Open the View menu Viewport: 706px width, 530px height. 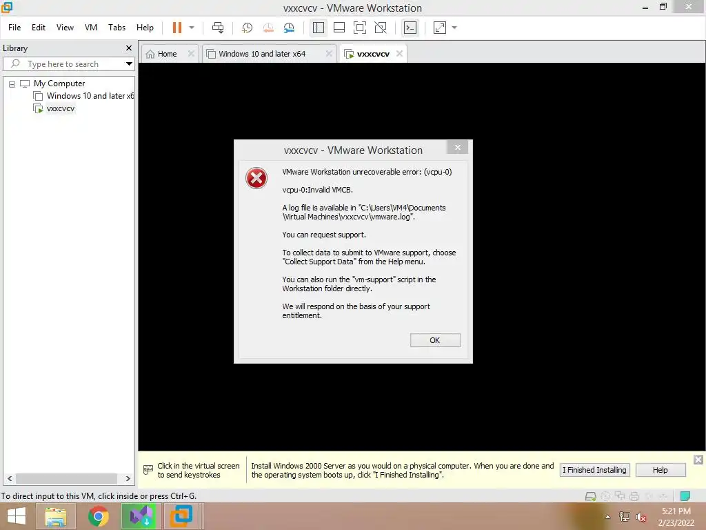pyautogui.click(x=65, y=28)
